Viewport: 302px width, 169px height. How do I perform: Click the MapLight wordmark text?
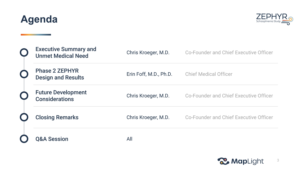[x=247, y=161]
